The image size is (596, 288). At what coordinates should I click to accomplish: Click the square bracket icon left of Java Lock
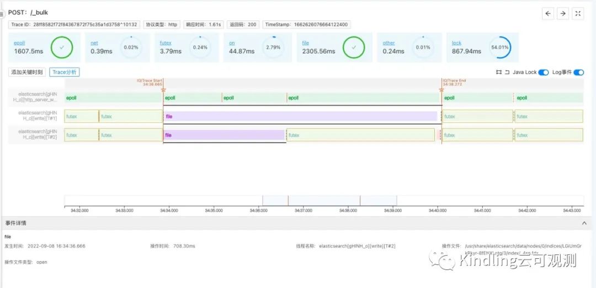(x=499, y=72)
